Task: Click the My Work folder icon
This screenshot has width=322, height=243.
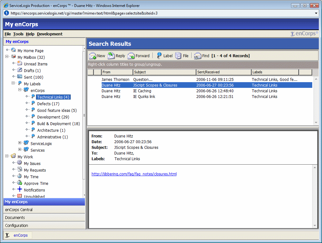Action: 13,156
